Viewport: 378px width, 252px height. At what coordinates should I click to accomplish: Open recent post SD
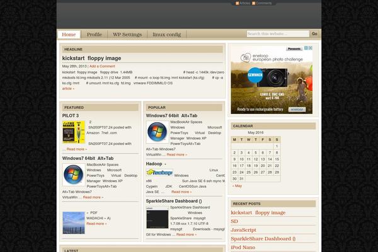[x=234, y=221]
